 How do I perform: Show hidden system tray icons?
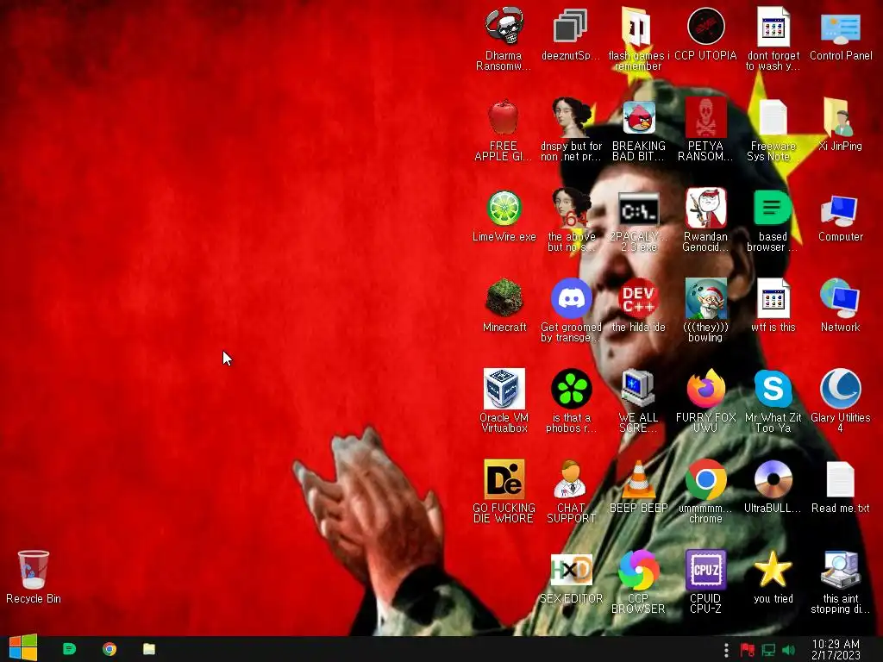[x=726, y=650]
